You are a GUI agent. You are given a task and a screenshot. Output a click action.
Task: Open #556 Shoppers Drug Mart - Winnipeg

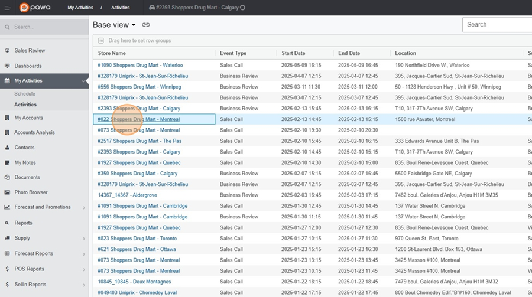(139, 87)
